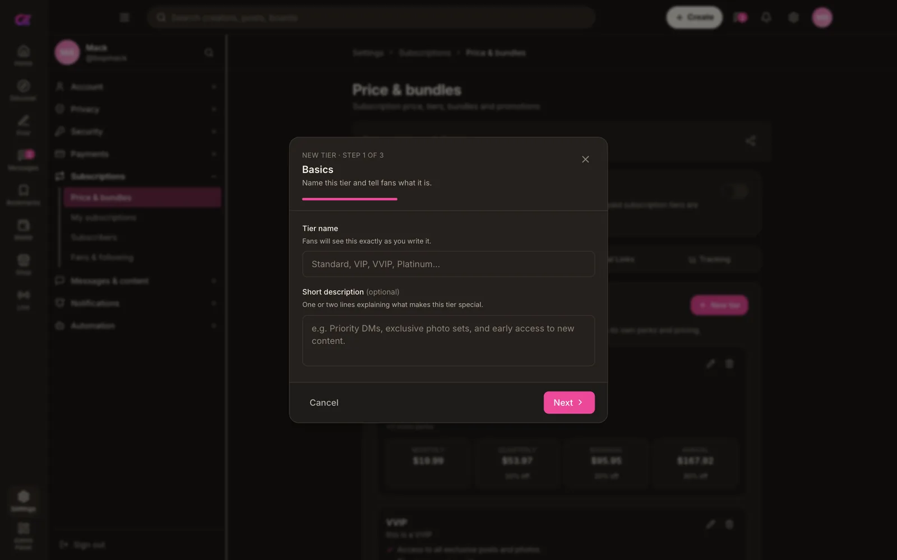
Task: Open the Live broadcast icon in left rail
Action: [x=24, y=298]
